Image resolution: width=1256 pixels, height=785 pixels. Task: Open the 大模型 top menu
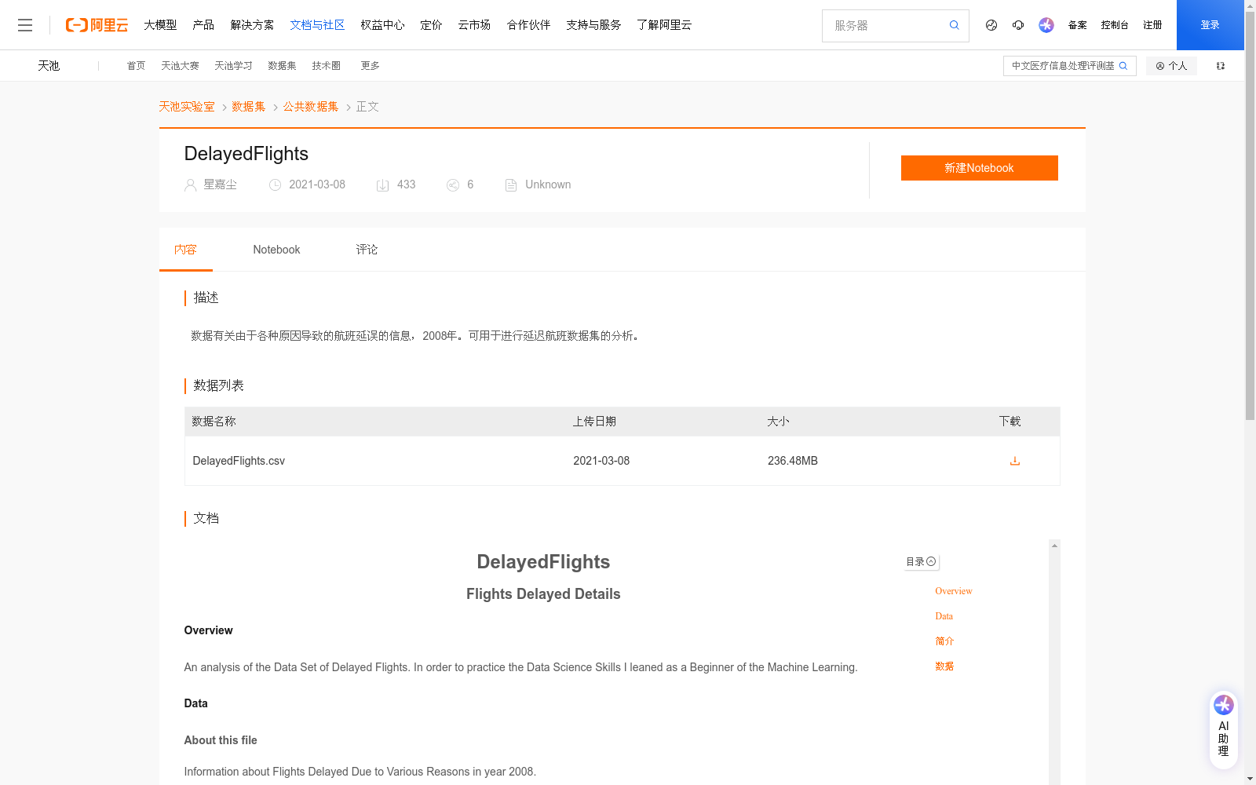160,25
